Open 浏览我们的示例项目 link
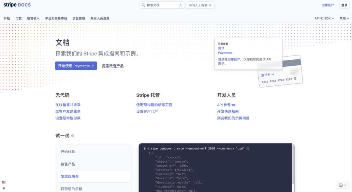The height and width of the screenshot is (192, 352). [x=233, y=118]
